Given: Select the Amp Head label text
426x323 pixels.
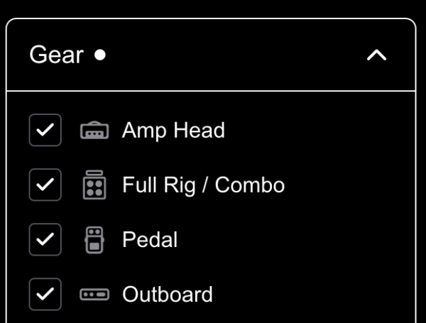Looking at the screenshot, I should point(173,131).
